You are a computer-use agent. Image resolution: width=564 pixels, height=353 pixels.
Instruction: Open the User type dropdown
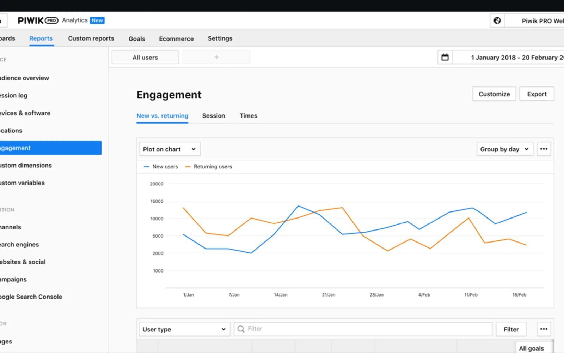tap(184, 329)
